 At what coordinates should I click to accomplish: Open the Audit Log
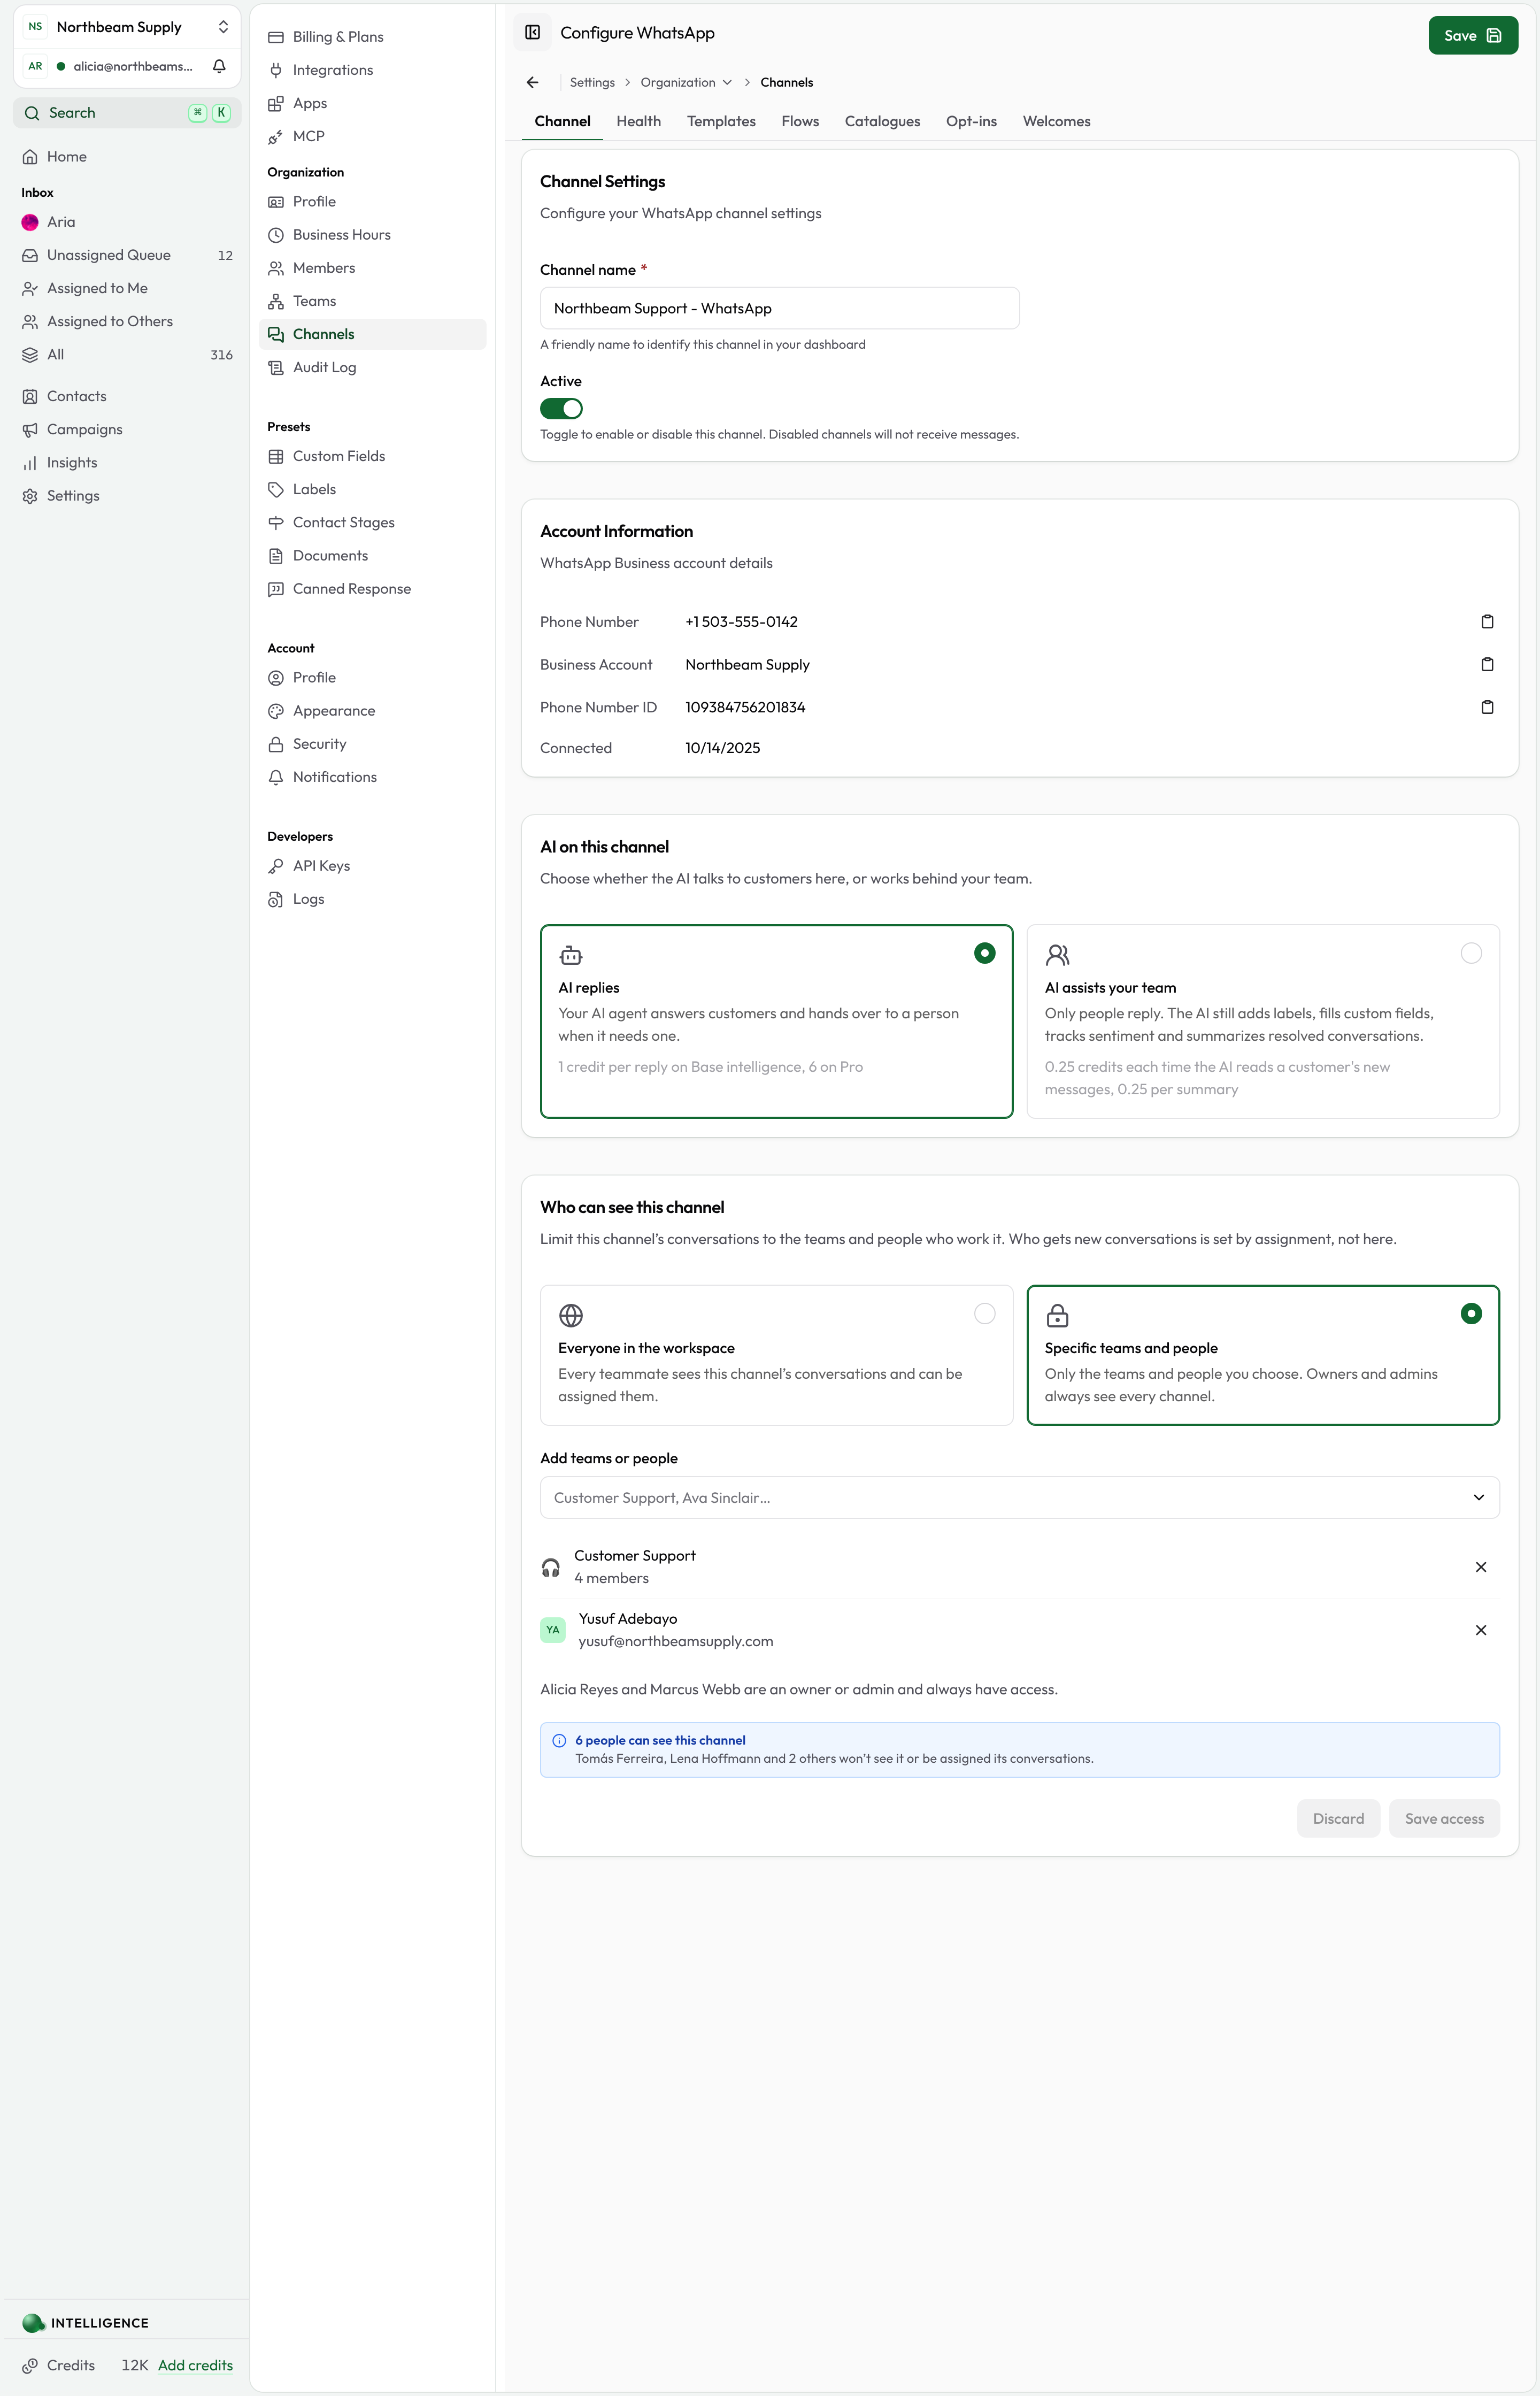[x=372, y=367]
